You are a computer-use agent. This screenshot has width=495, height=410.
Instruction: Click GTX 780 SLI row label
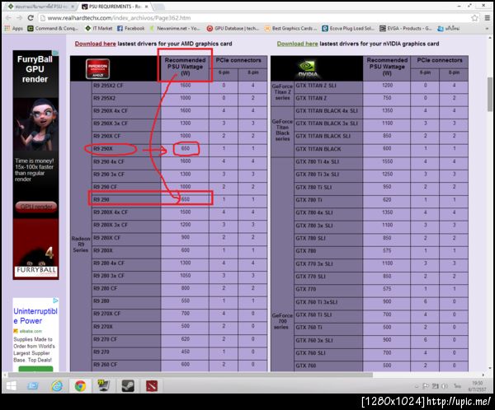[x=311, y=238]
